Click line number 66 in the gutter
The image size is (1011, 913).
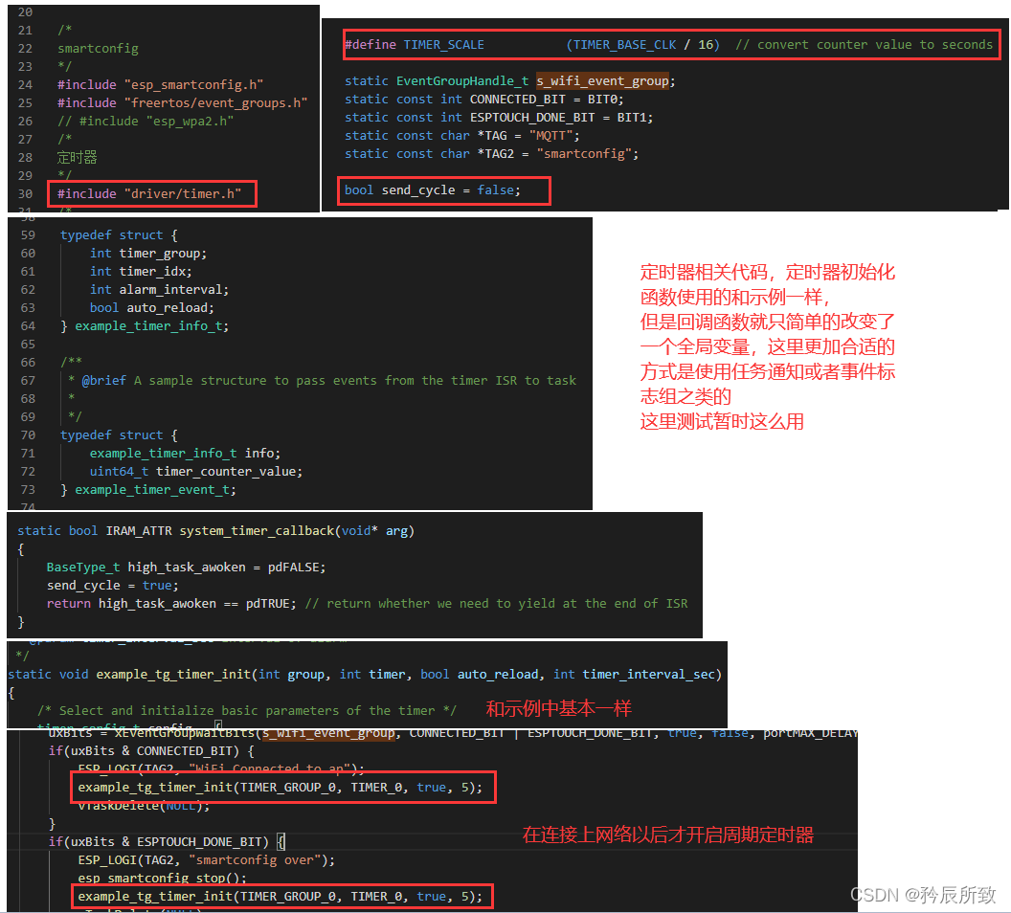pyautogui.click(x=28, y=362)
